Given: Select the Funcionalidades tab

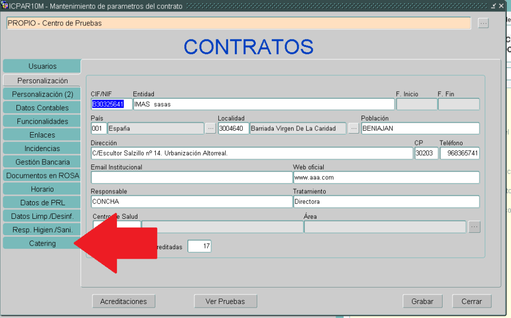Looking at the screenshot, I should pos(42,121).
